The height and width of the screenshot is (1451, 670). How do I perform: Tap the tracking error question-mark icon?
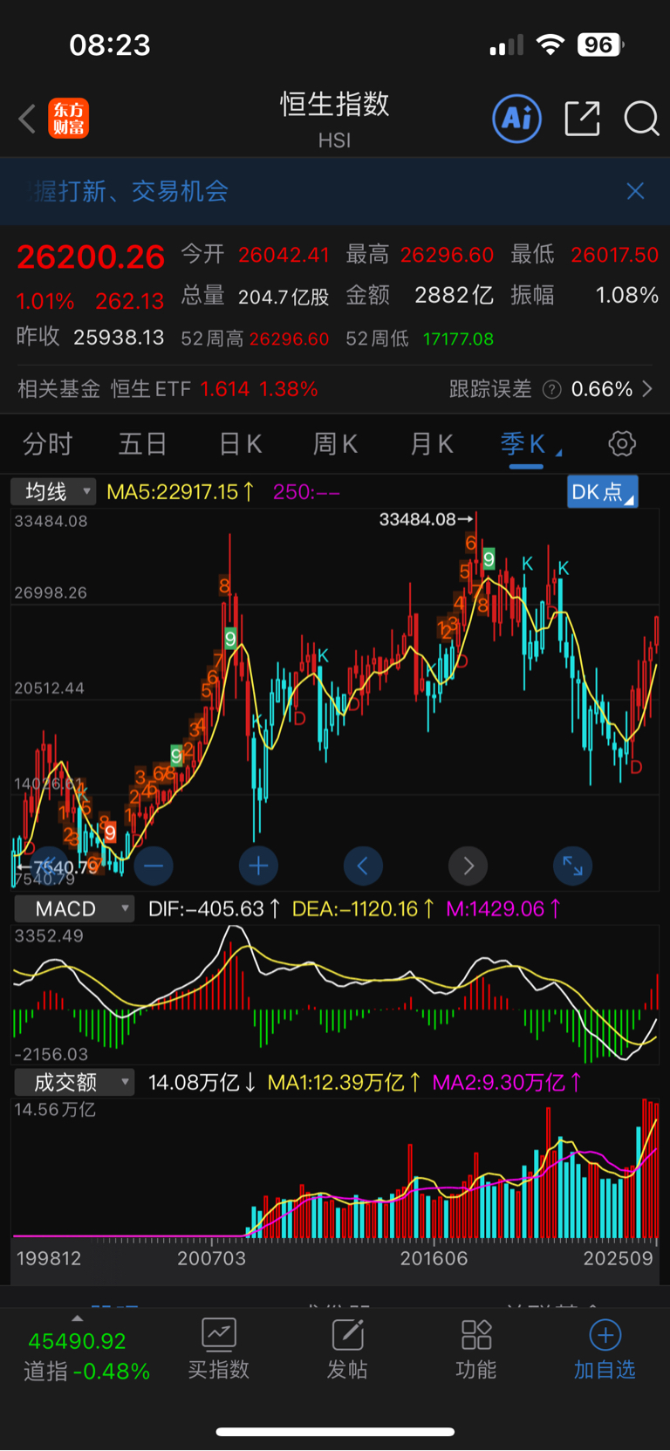click(551, 389)
